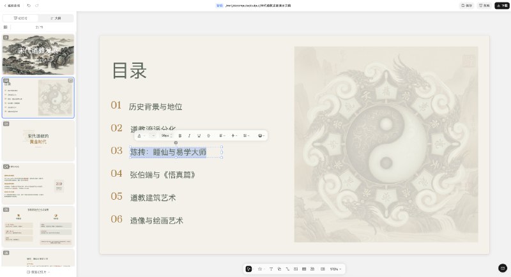Open the components icon in bottom toolbar

pyautogui.click(x=312, y=269)
